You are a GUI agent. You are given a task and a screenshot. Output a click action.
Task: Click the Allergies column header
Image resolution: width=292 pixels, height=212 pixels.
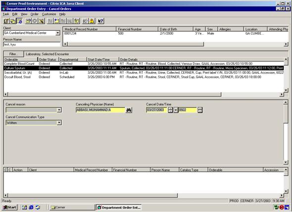(x=231, y=29)
